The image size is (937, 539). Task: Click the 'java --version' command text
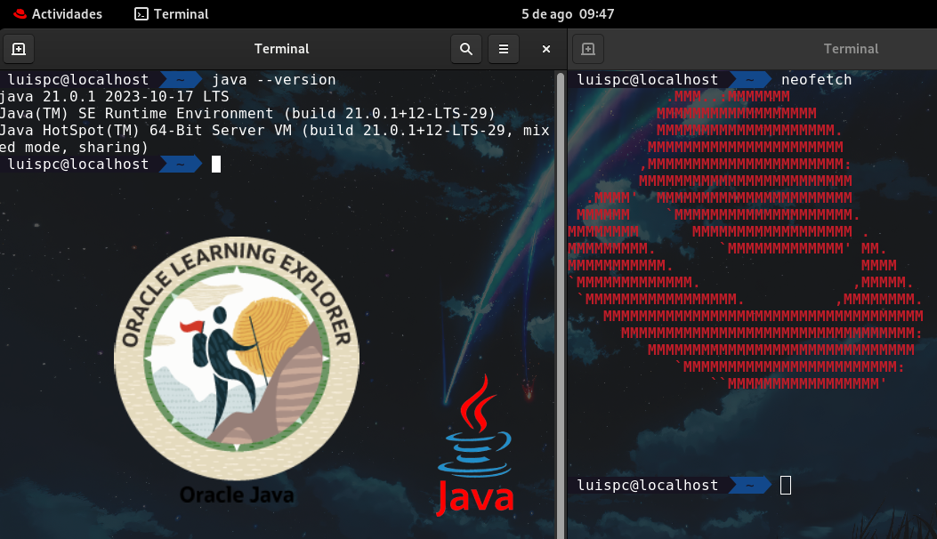click(x=274, y=79)
